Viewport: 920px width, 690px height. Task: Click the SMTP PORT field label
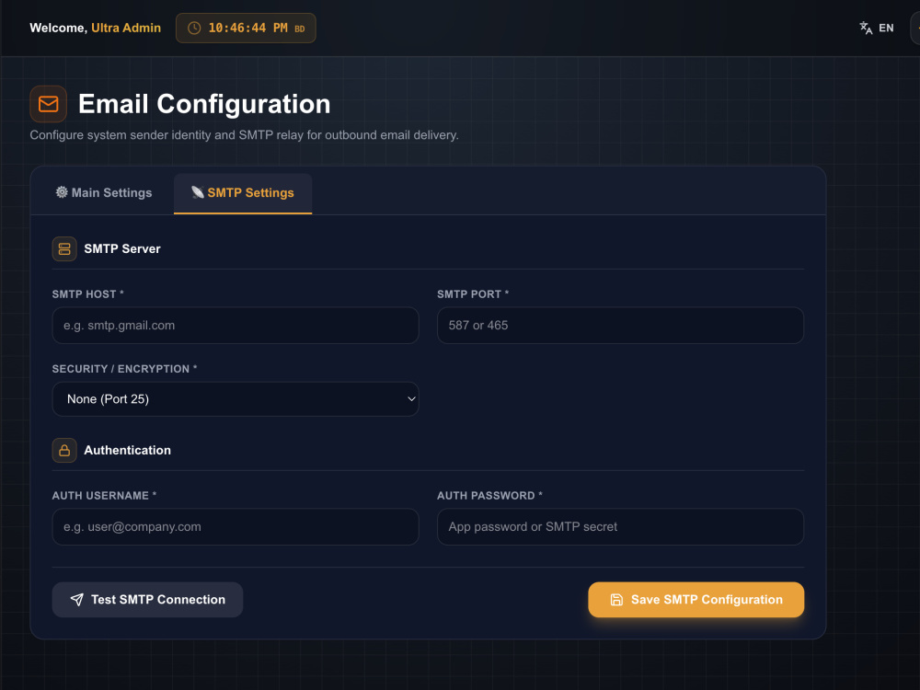click(473, 294)
